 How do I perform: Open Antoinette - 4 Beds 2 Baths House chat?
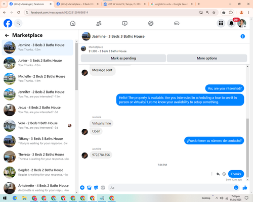tap(37, 188)
